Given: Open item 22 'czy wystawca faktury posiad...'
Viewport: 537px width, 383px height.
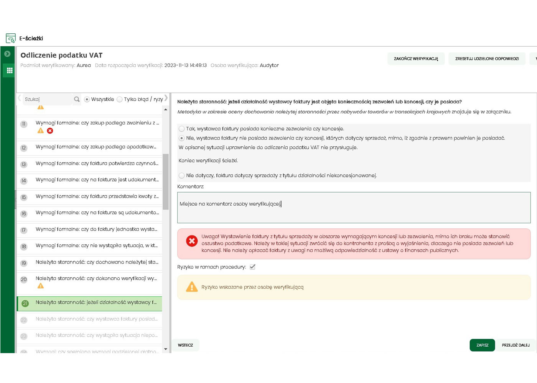Looking at the screenshot, I should tap(89, 319).
